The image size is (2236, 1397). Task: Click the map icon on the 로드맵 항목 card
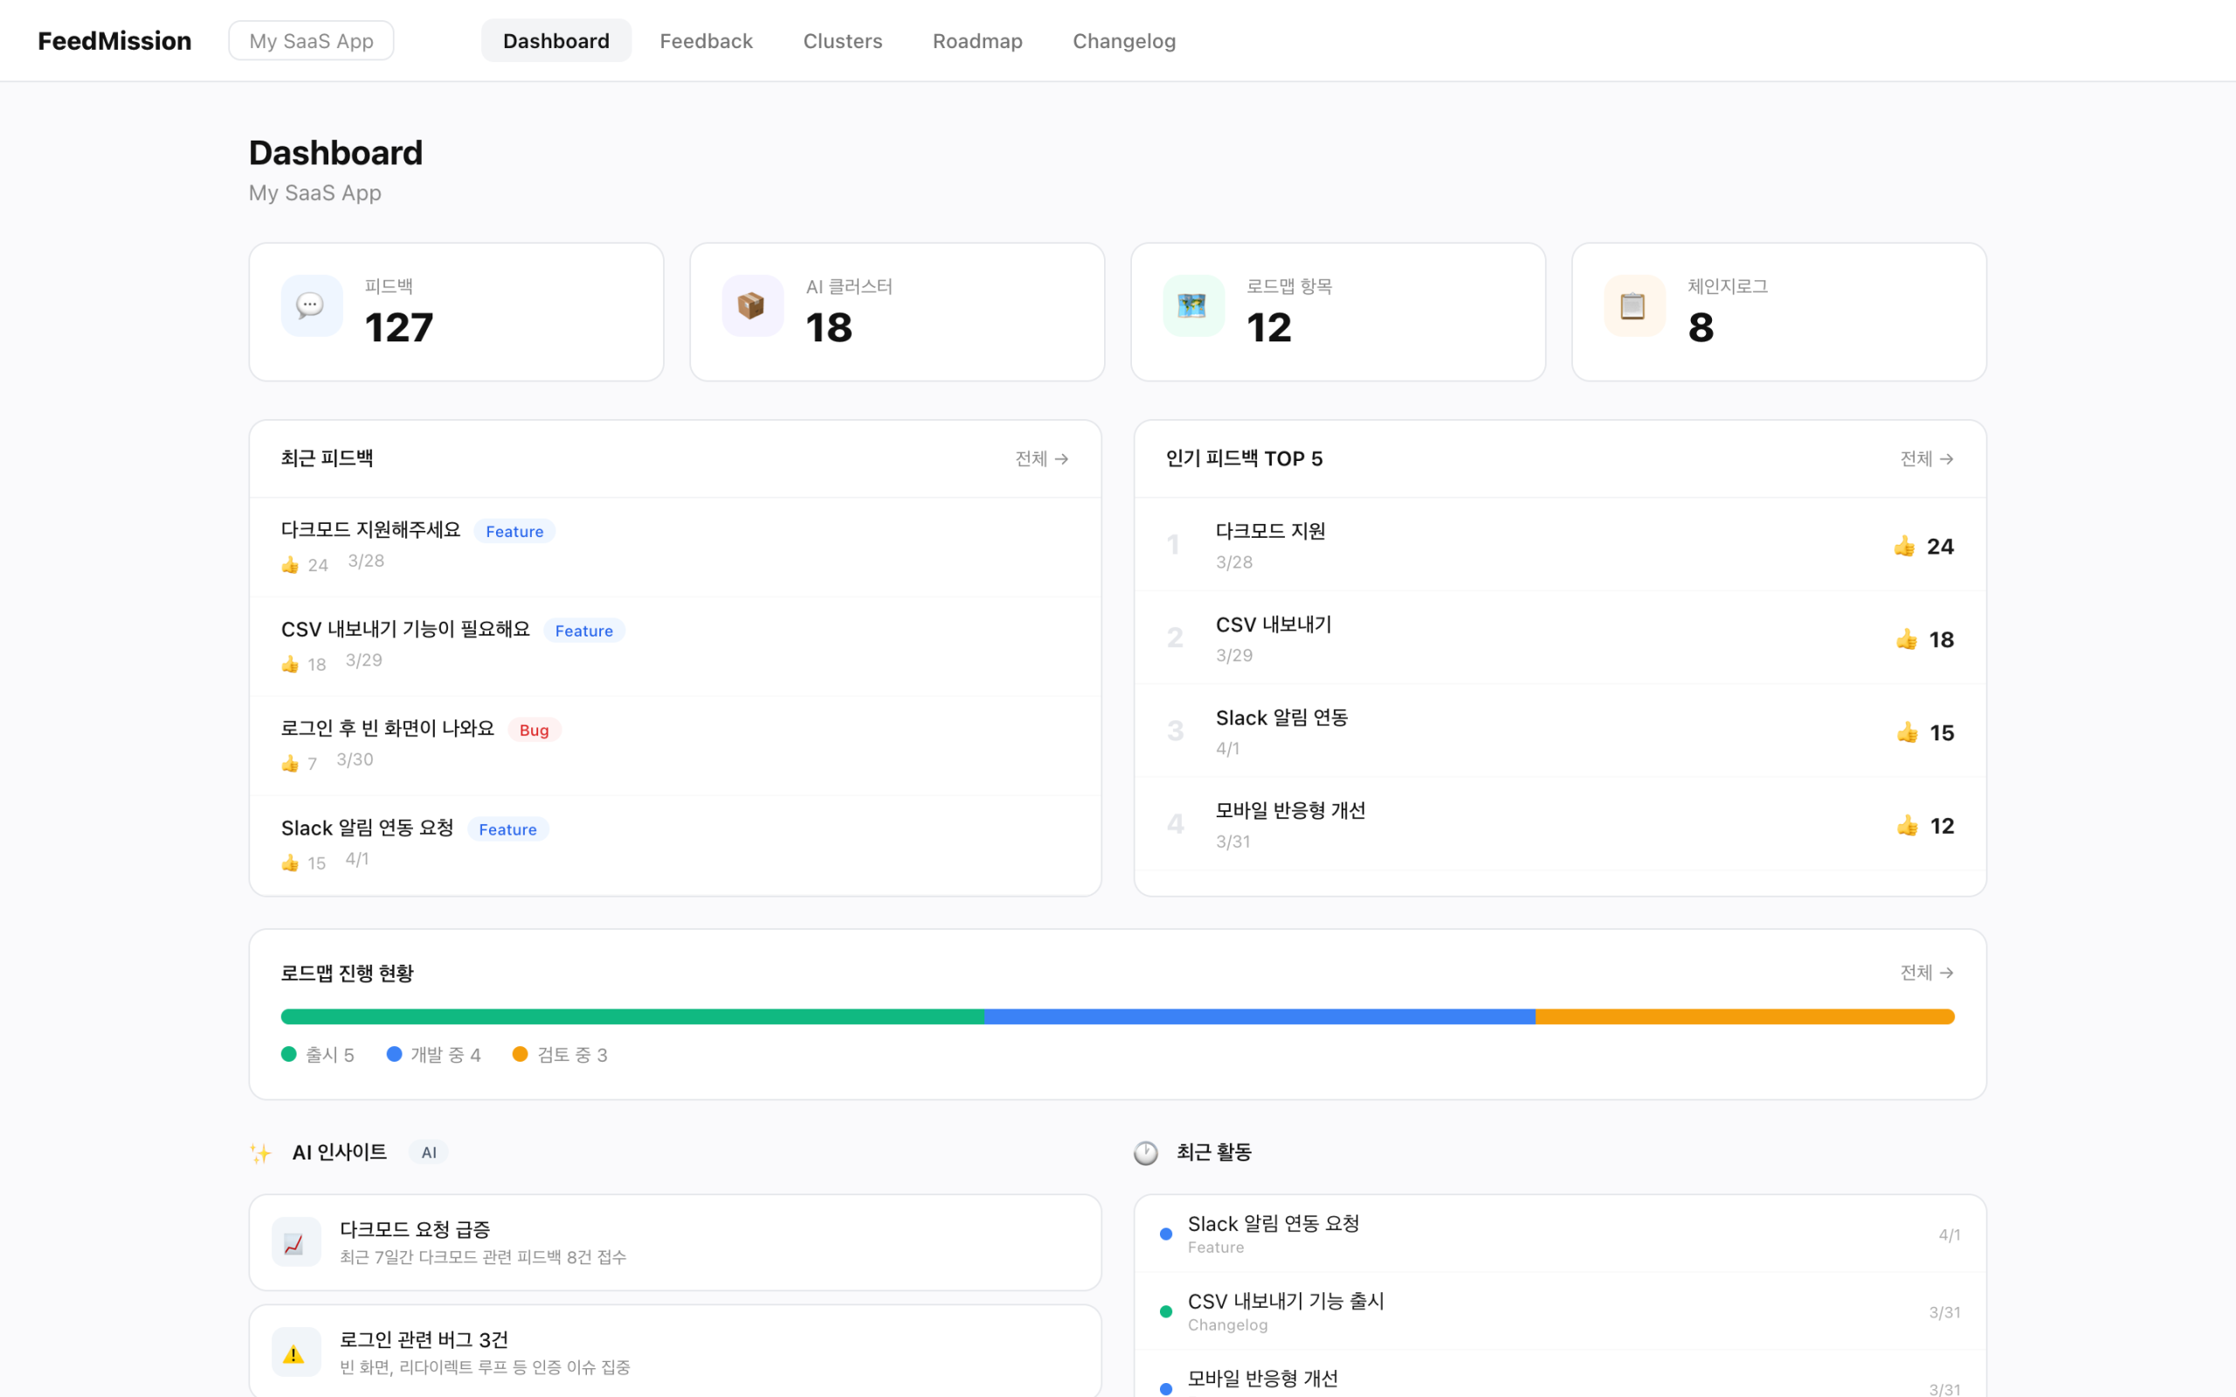point(1192,305)
